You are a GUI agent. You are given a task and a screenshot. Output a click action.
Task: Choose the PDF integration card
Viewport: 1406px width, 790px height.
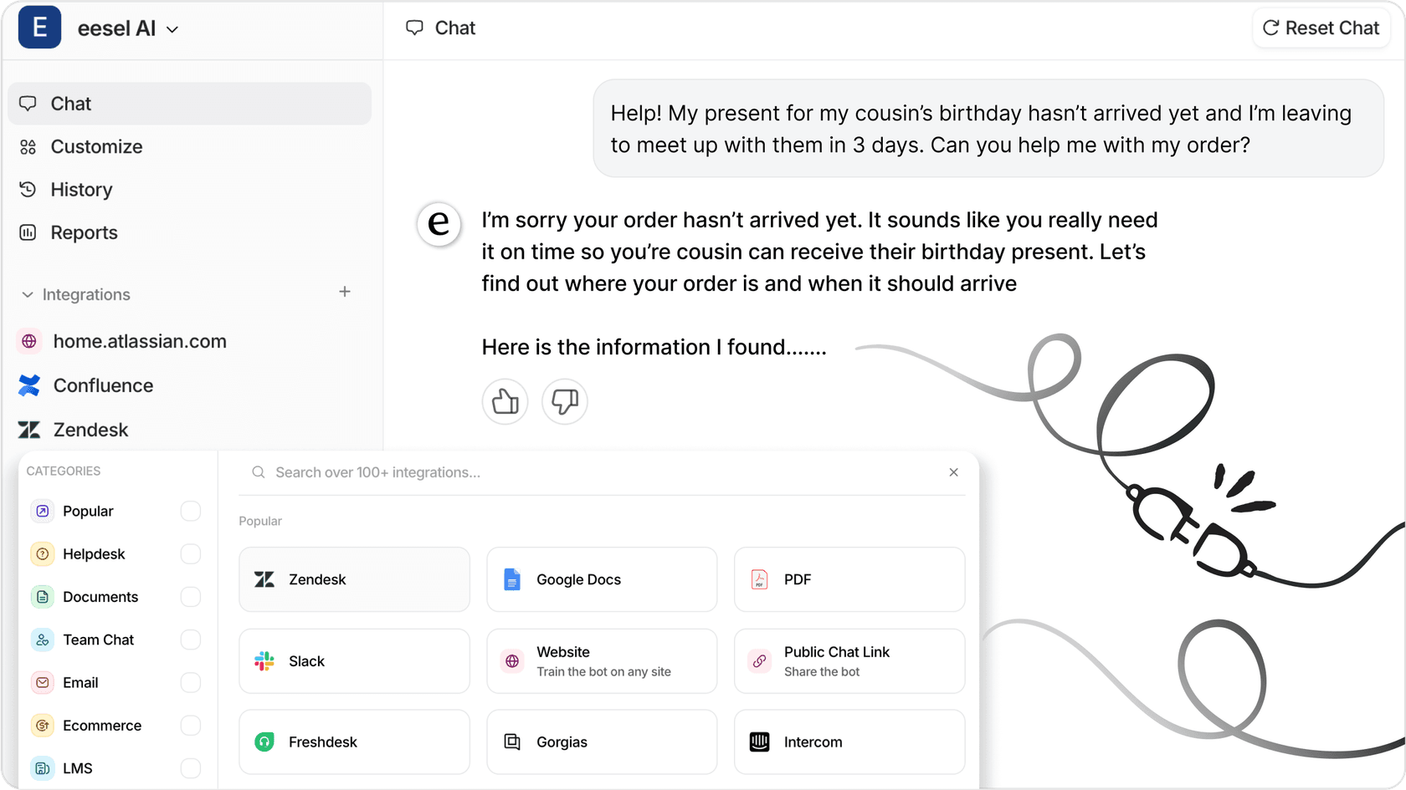[x=849, y=579]
